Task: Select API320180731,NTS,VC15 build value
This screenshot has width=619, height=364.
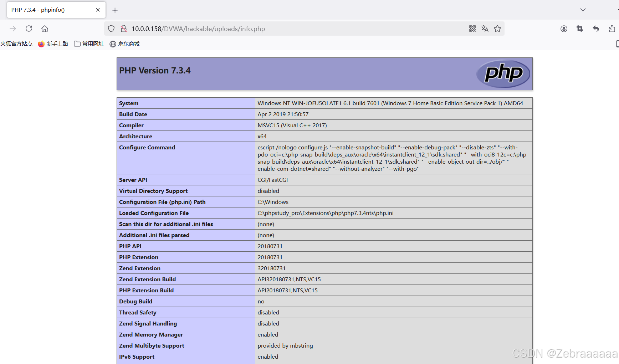Action: [289, 280]
